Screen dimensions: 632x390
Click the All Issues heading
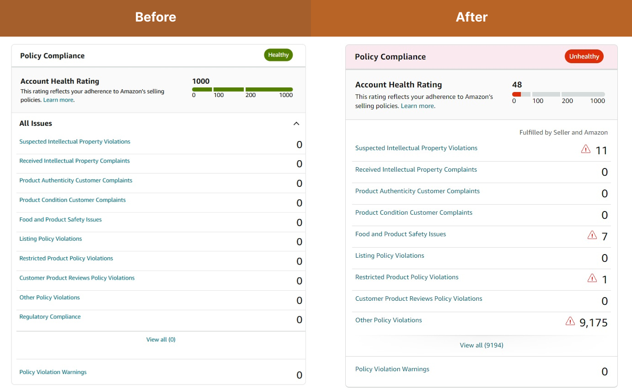tap(36, 124)
